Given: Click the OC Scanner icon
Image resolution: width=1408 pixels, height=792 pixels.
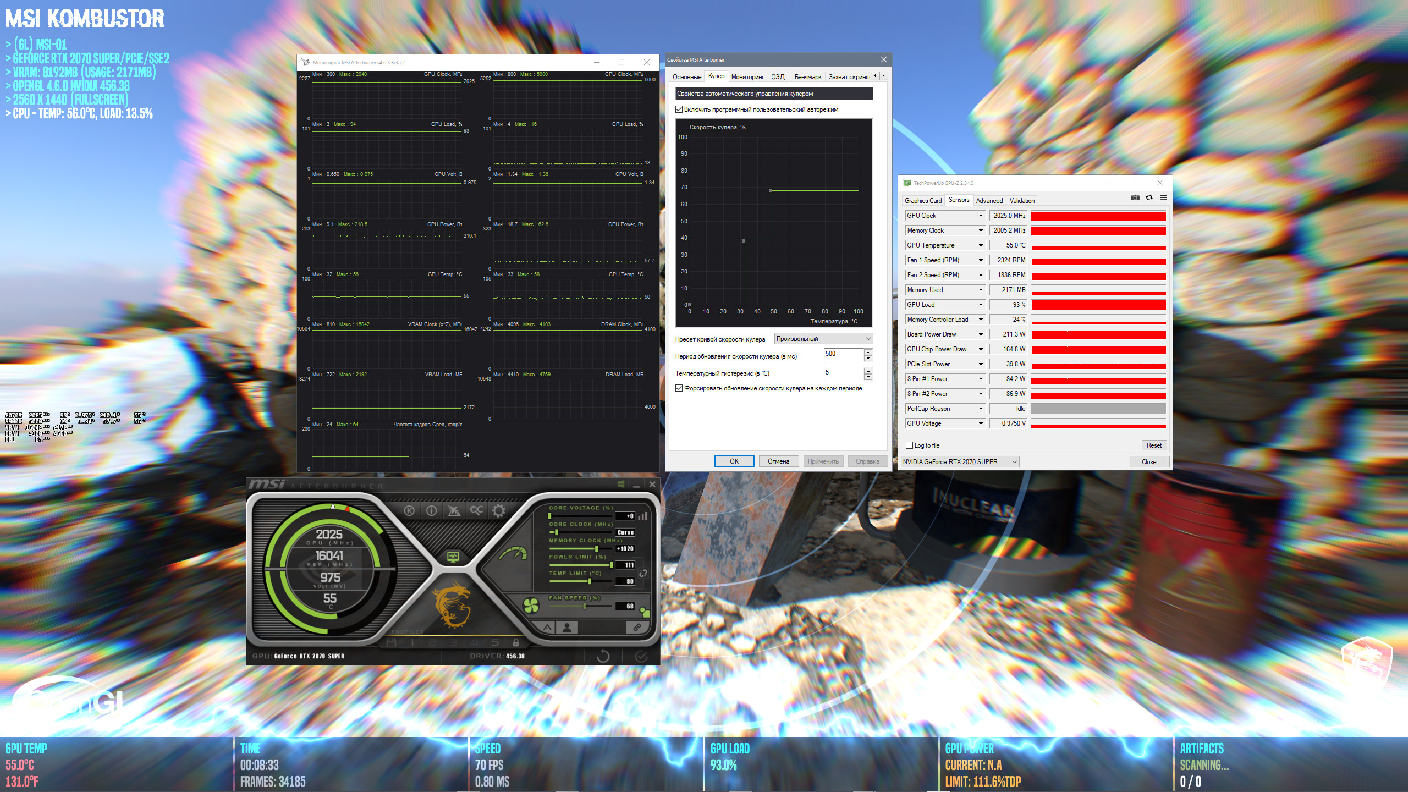Looking at the screenshot, I should (476, 511).
